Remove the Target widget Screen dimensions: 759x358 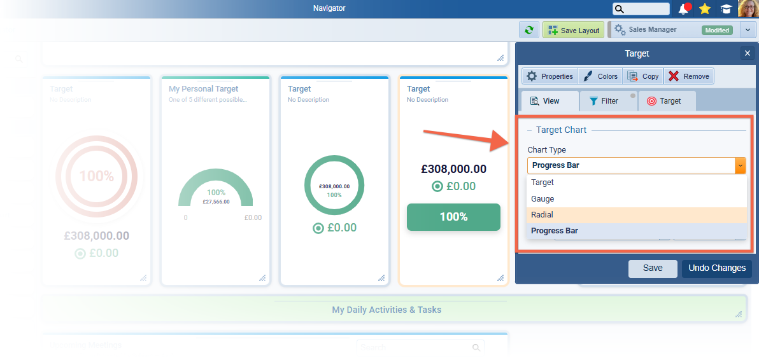(689, 76)
